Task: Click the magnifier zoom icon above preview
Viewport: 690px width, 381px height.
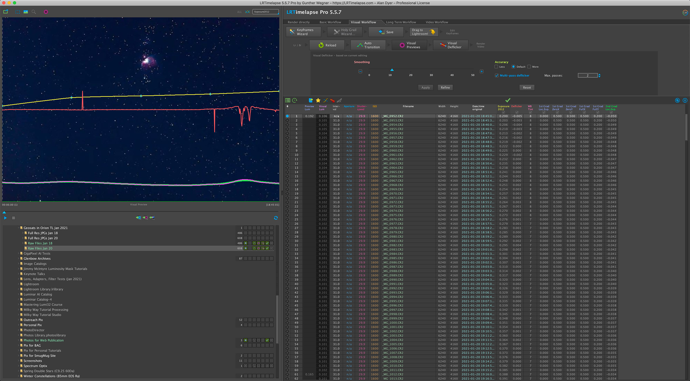Action: (34, 12)
